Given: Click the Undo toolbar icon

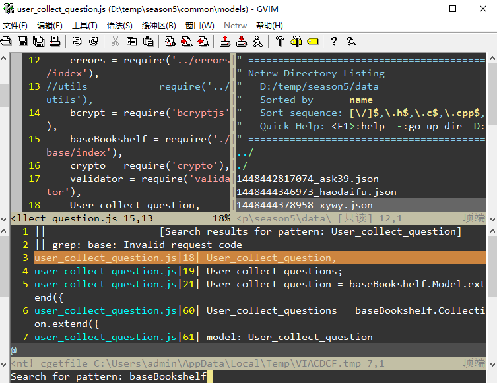Looking at the screenshot, I should 77,41.
